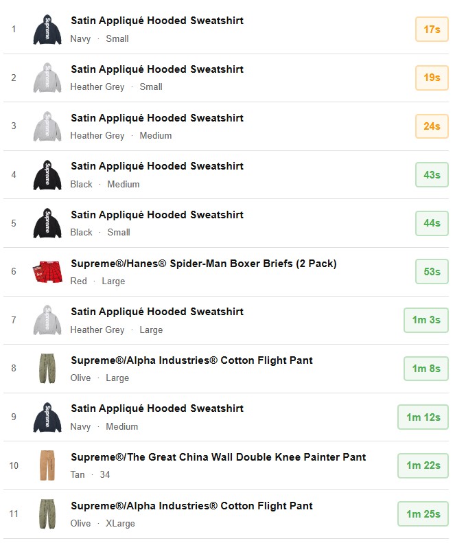Click the 17s sellout time badge
Viewport: 455px width, 543px height.
432,30
